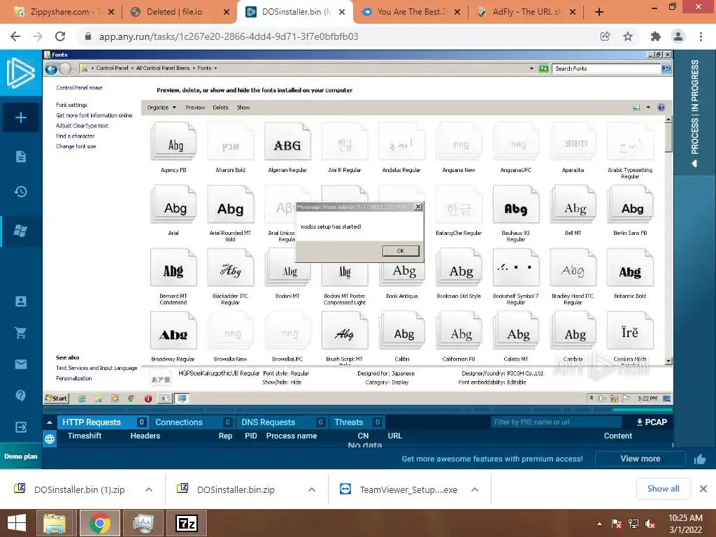Dismiss the downloads bar
This screenshot has height=537, width=716.
(703, 489)
